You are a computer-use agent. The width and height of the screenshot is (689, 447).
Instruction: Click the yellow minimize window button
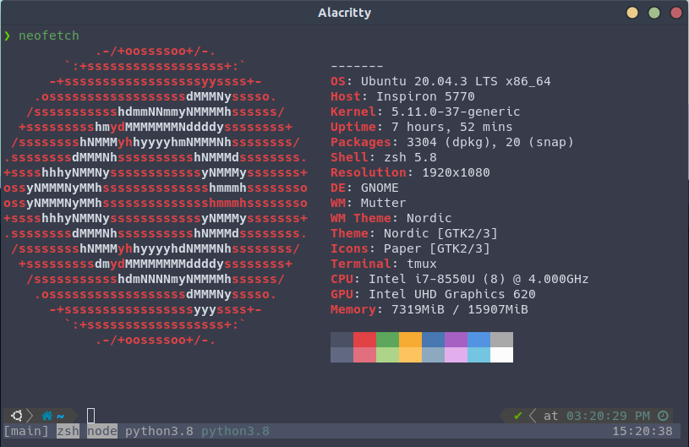pyautogui.click(x=632, y=13)
